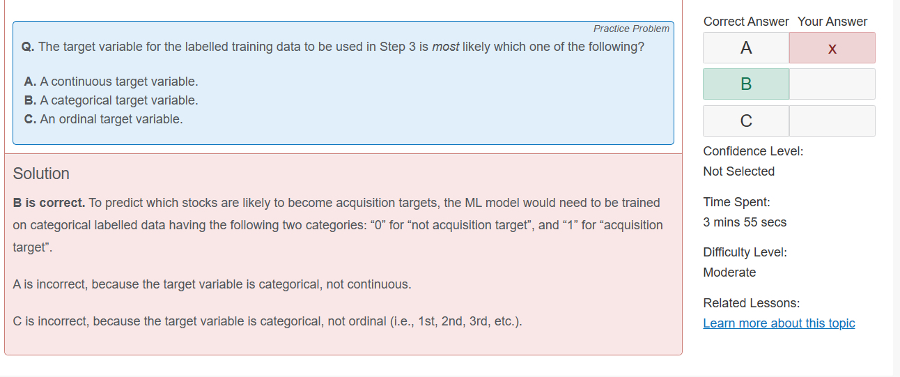Click the red x mark in Your Answer

point(832,48)
